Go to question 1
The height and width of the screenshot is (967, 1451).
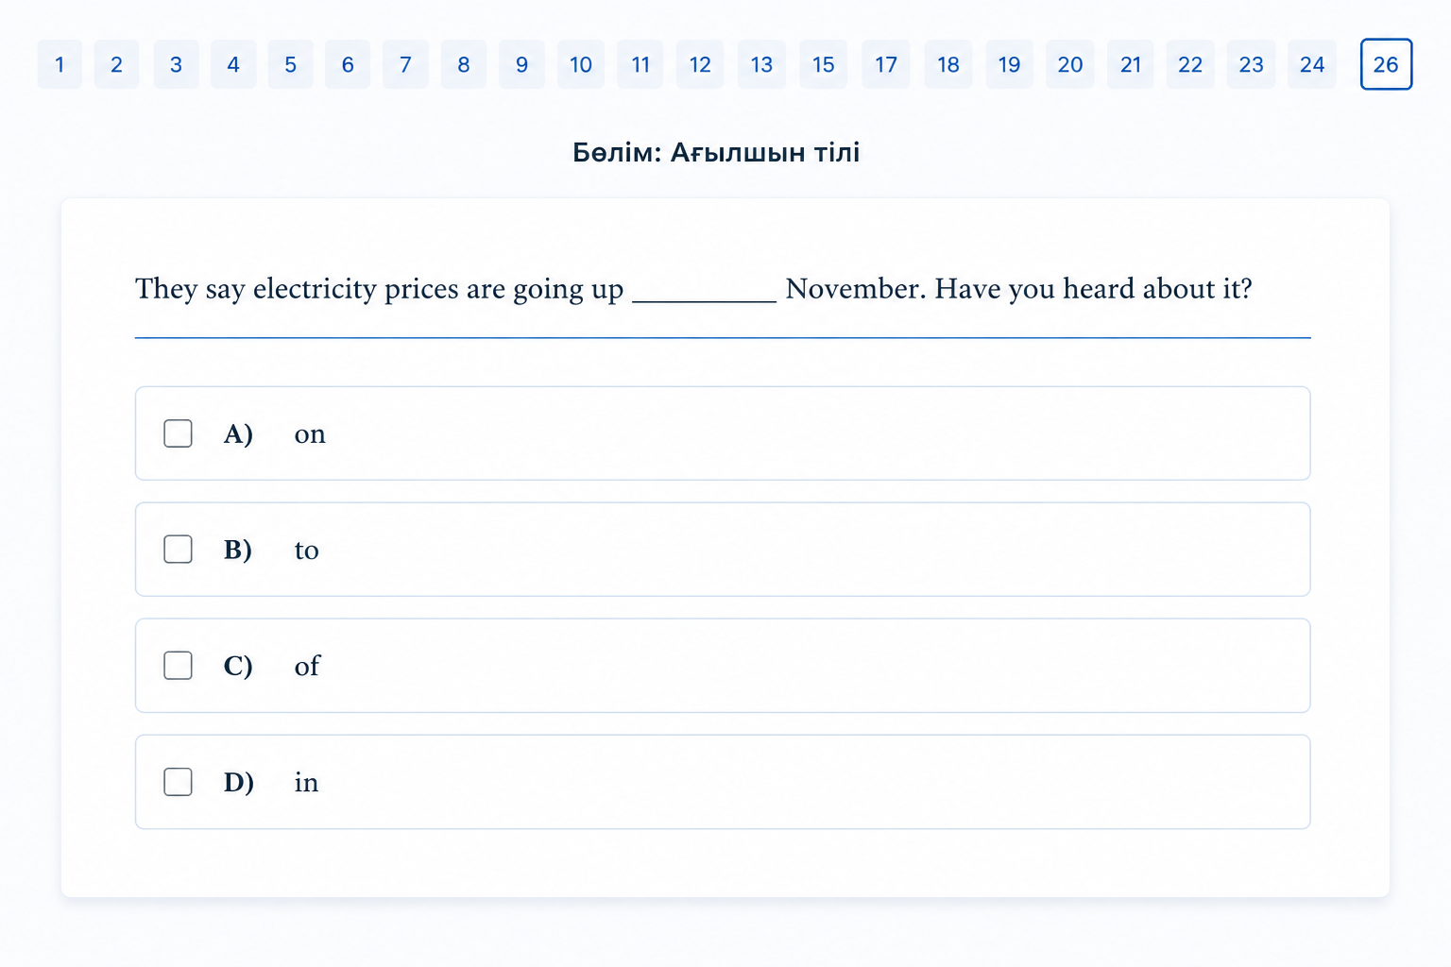[60, 64]
